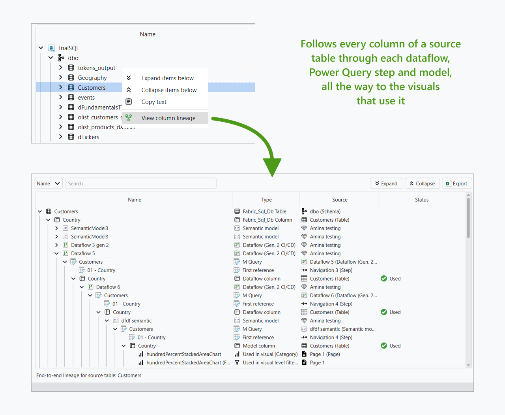Click the Collapse items below double-chevron icon

coord(129,90)
